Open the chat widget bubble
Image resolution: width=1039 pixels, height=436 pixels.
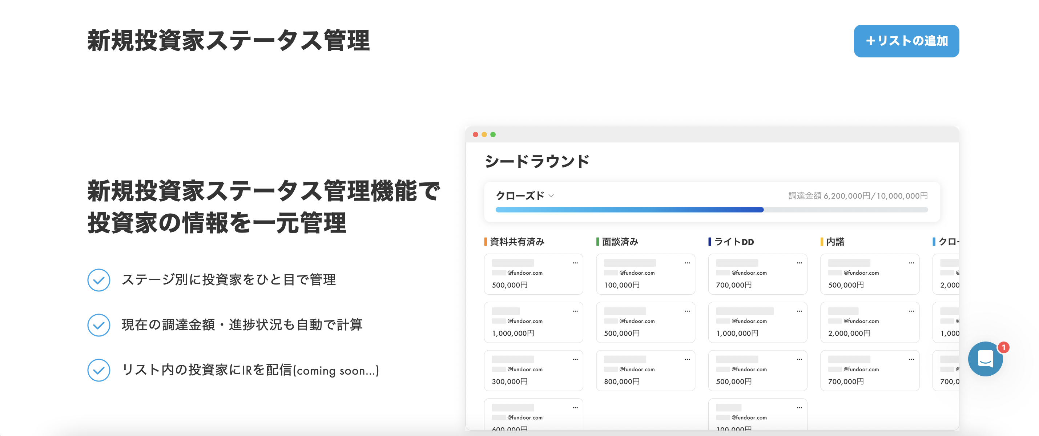985,359
